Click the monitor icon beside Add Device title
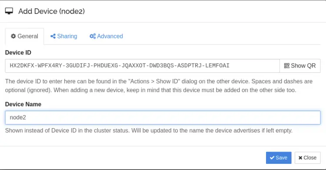Image resolution: width=326 pixels, height=170 pixels. [9, 11]
